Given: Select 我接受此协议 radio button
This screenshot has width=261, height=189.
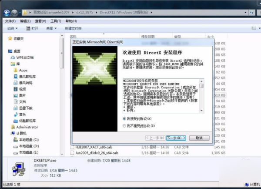Looking at the screenshot, I should tap(124, 118).
